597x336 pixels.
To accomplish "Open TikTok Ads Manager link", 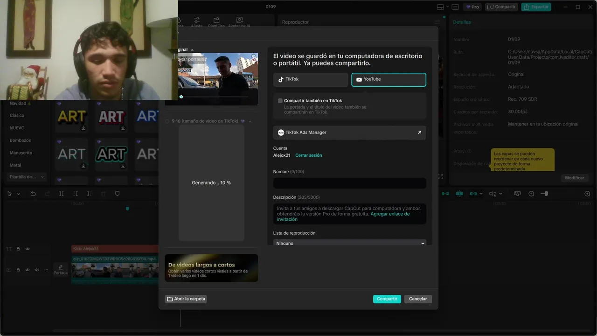I will [350, 133].
